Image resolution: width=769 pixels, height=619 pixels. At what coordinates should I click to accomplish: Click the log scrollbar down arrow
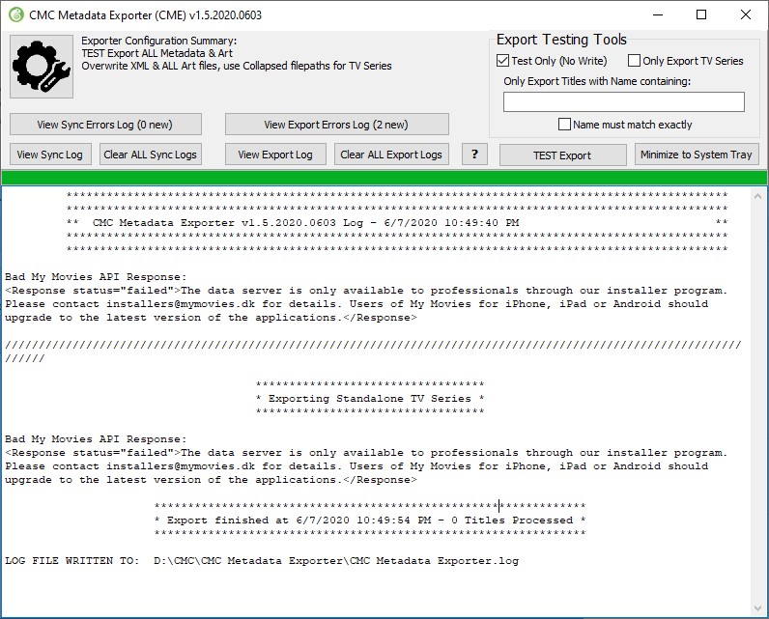coord(757,608)
